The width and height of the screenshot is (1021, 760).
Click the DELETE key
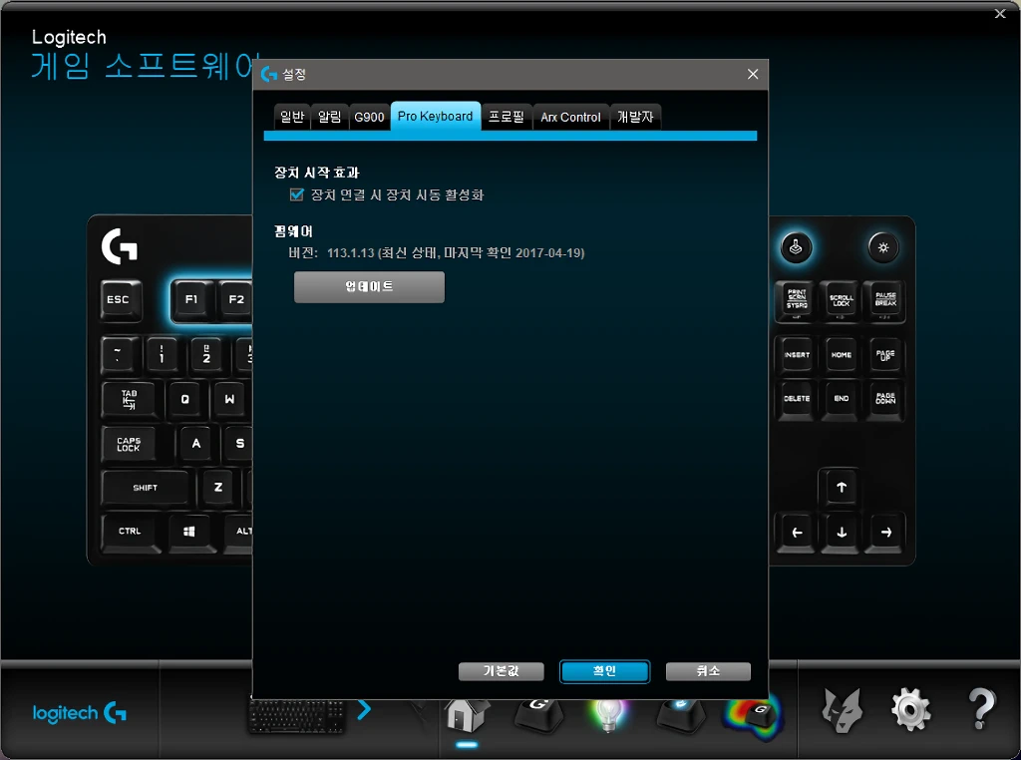[x=797, y=399]
